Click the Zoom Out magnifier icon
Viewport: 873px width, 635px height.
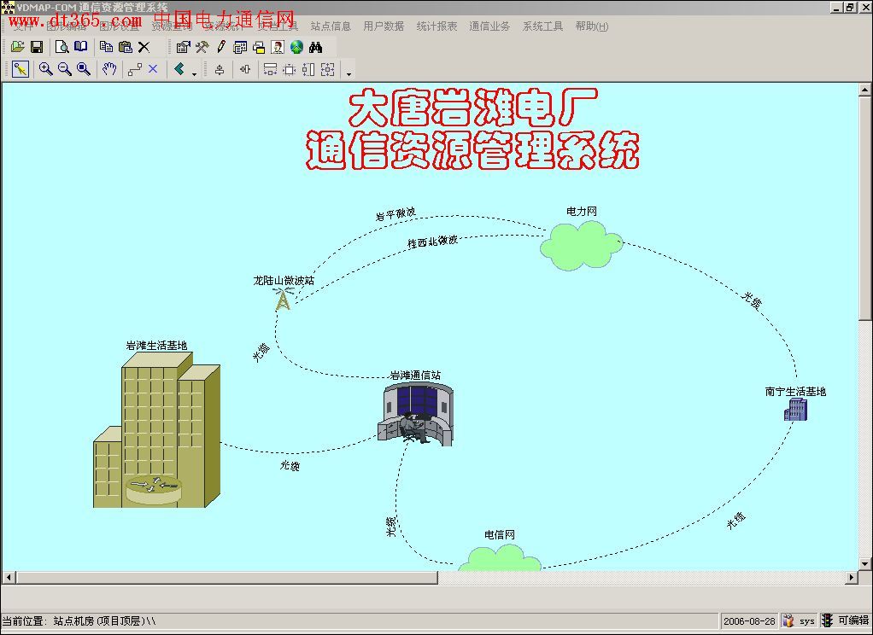click(x=64, y=69)
